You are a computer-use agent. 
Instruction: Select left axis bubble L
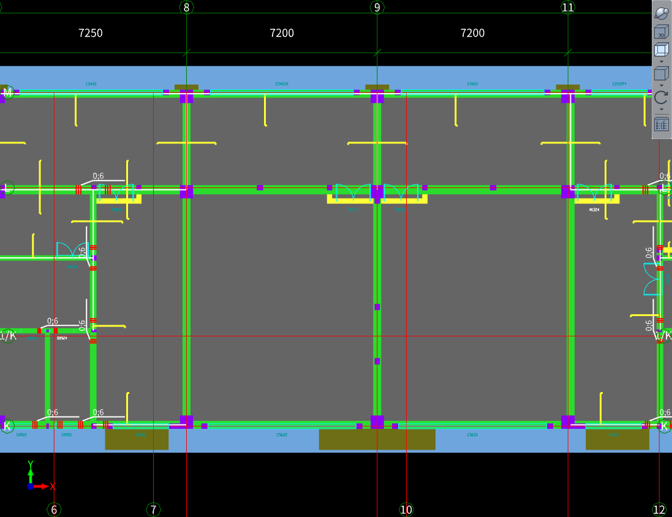coord(7,188)
